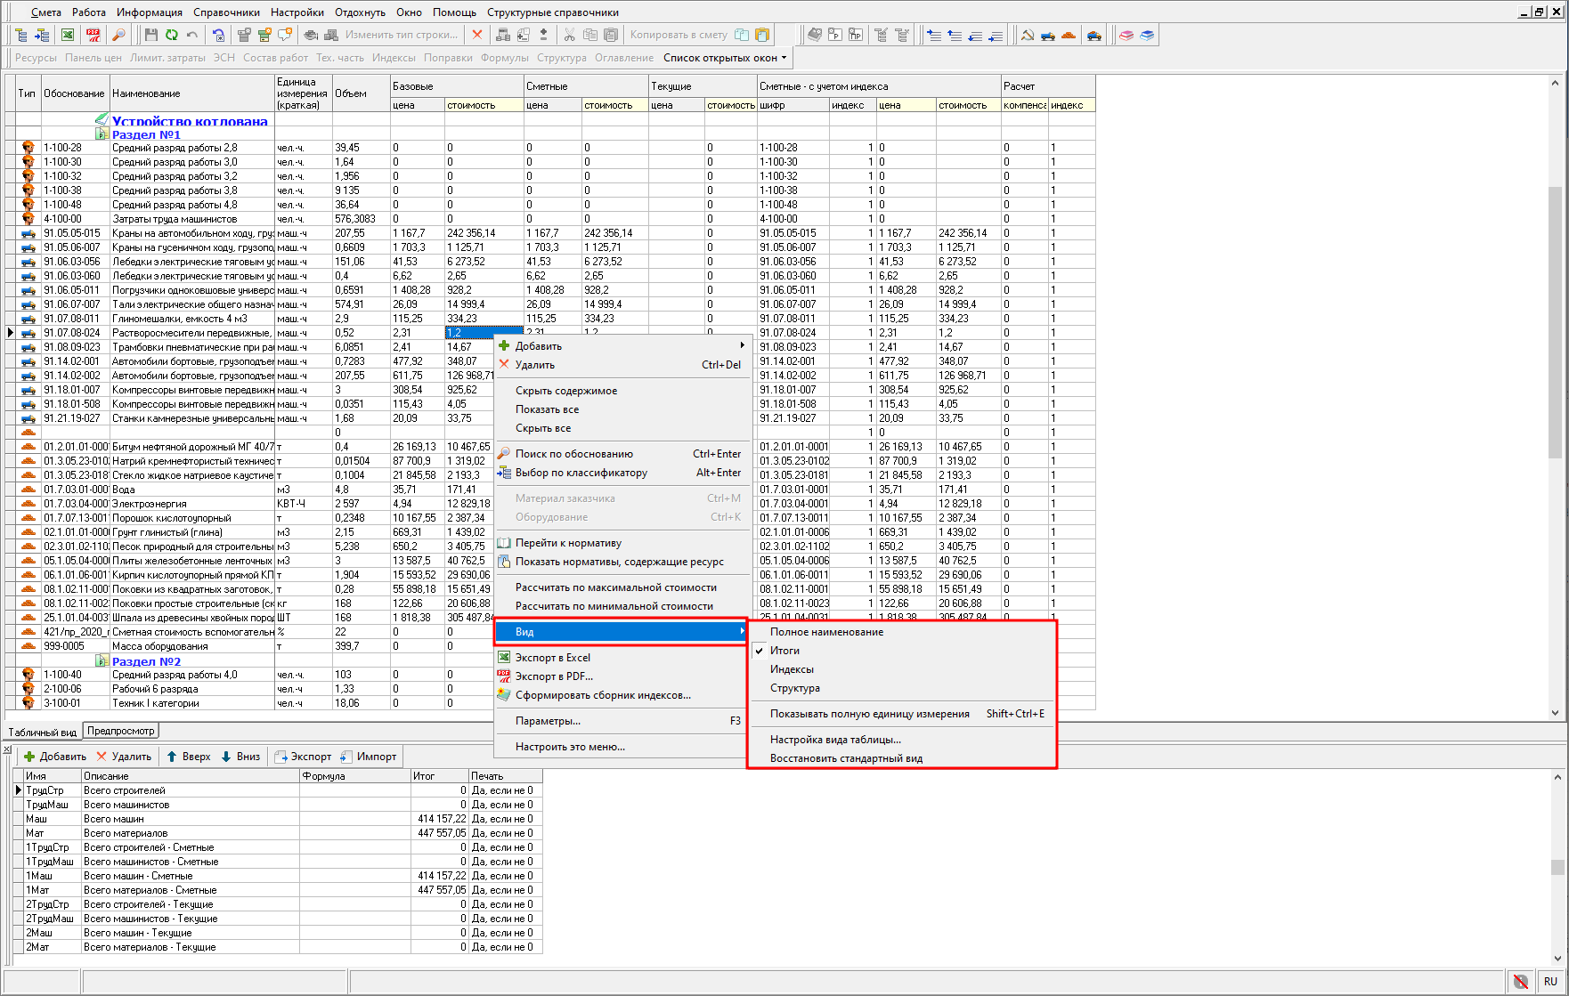The width and height of the screenshot is (1569, 996).
Task: Click the Excel export icon in top toolbar
Action: coord(68,35)
